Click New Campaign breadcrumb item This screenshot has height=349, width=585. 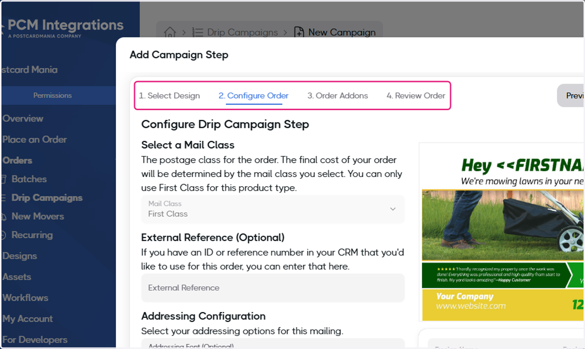pos(342,32)
